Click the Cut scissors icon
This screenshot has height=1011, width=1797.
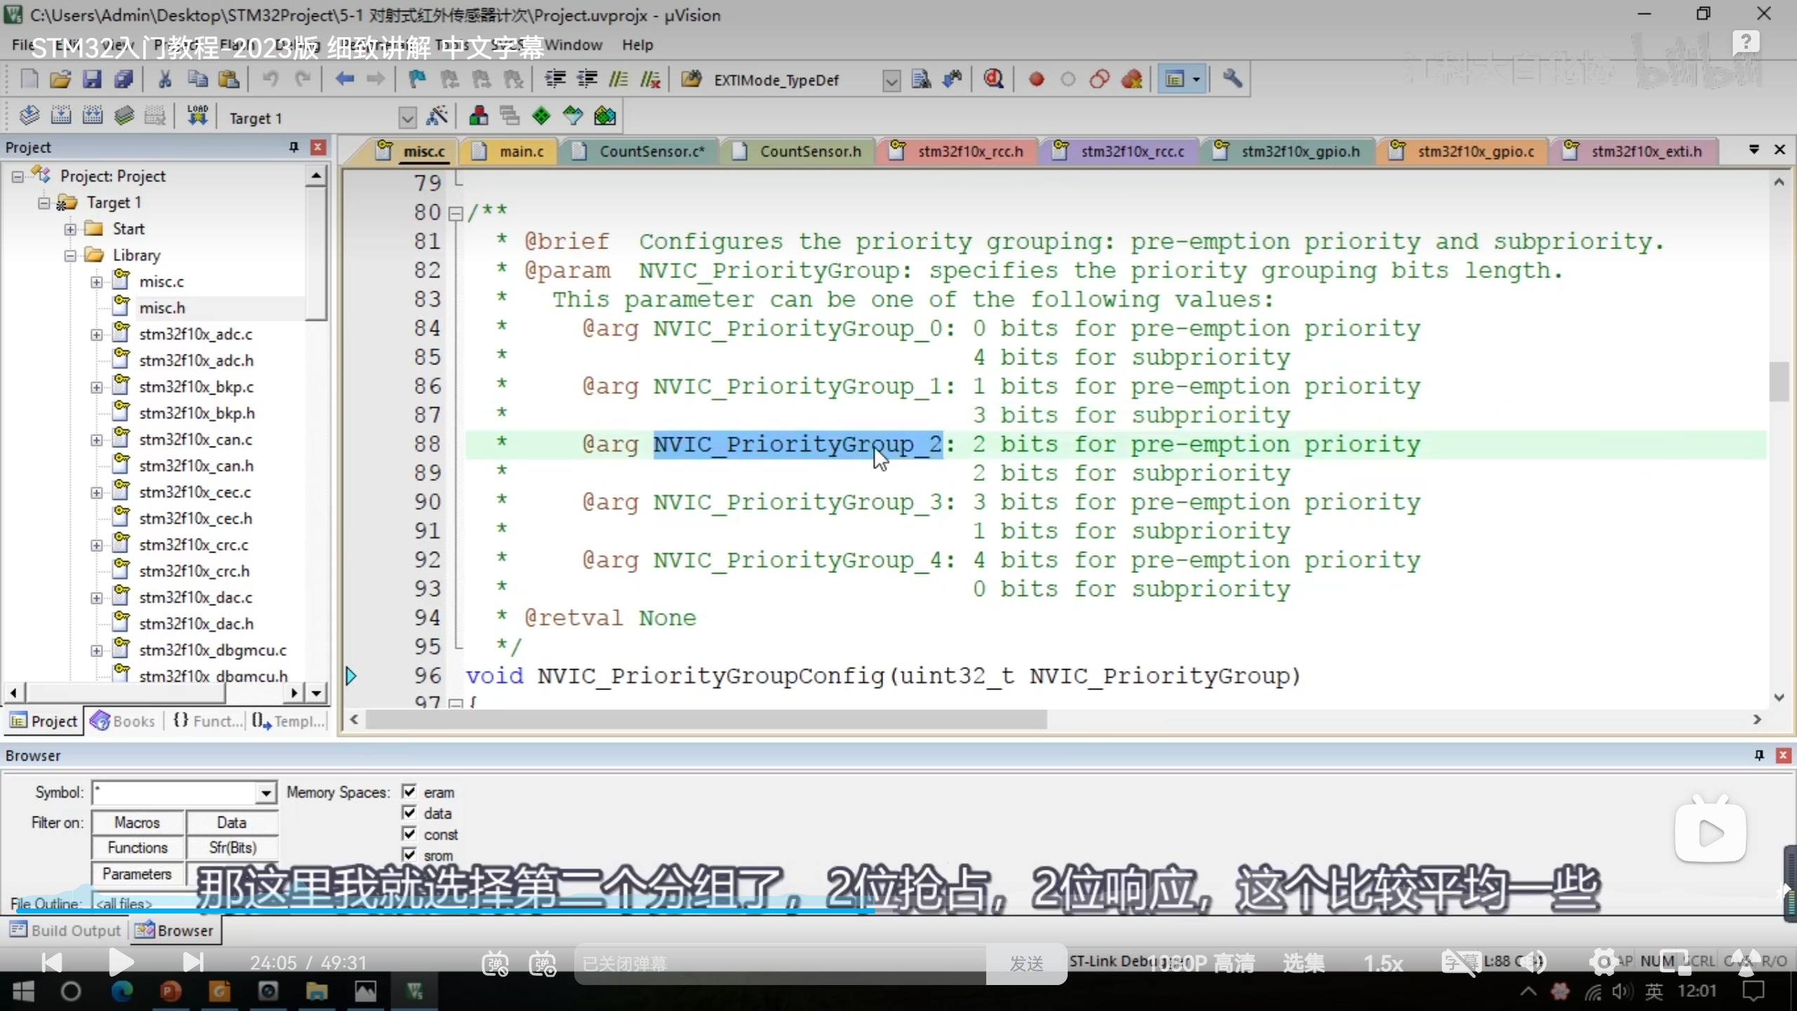[165, 79]
